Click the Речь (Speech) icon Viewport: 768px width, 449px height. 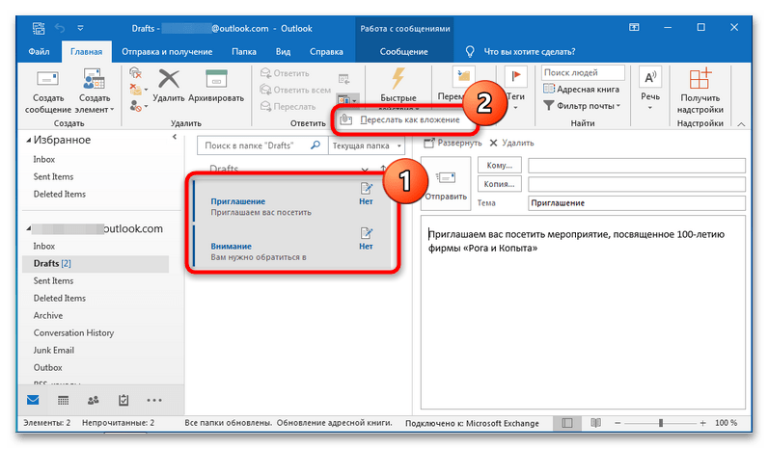pos(651,79)
